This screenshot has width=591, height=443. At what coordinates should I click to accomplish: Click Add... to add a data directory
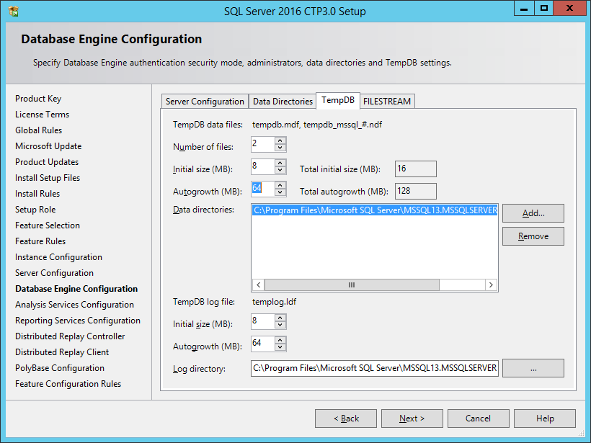[x=533, y=213]
